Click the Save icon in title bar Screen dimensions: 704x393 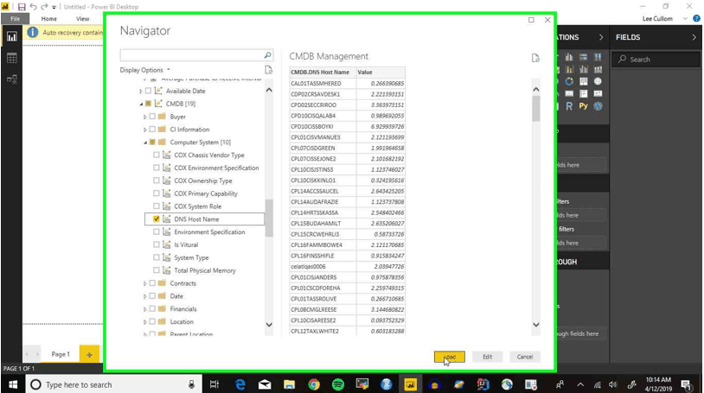(x=22, y=7)
